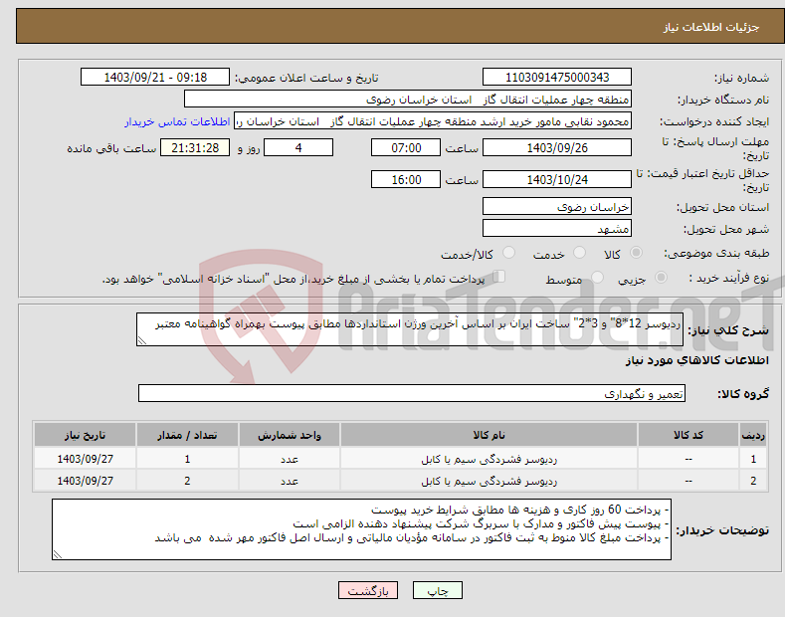The width and height of the screenshot is (785, 617).
Task: Click the کد کالا column header
Action: (688, 435)
